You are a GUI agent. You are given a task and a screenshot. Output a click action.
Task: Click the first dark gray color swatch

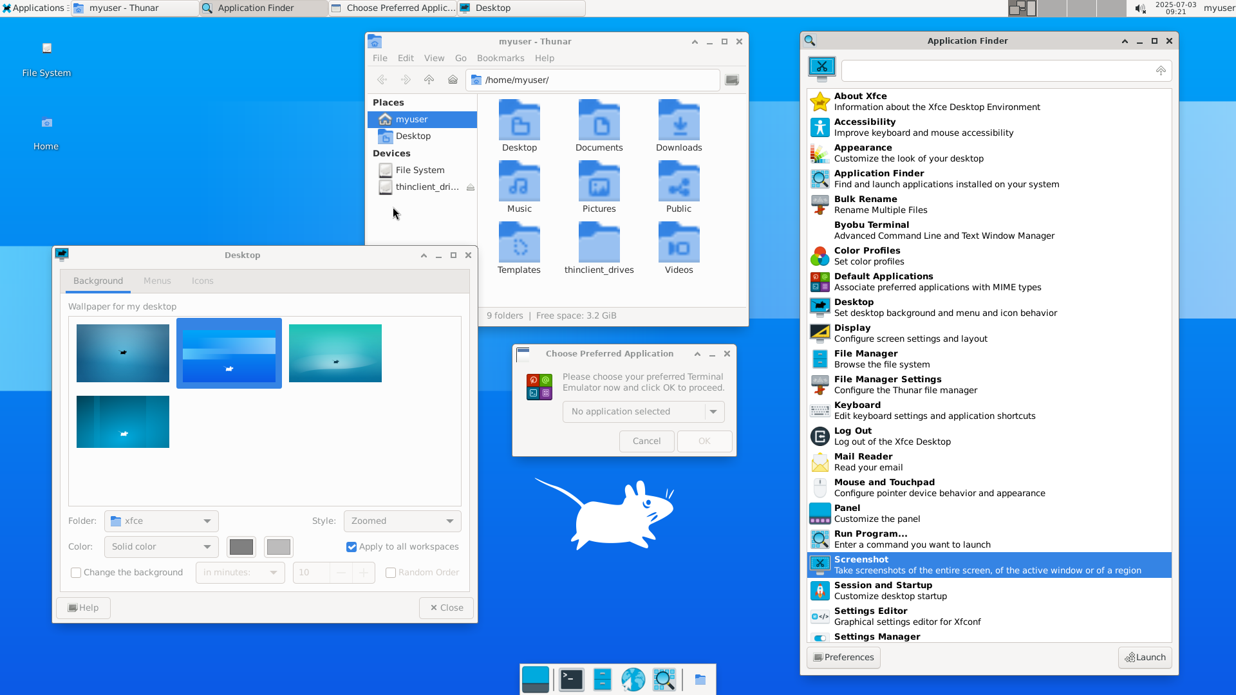[x=241, y=547]
